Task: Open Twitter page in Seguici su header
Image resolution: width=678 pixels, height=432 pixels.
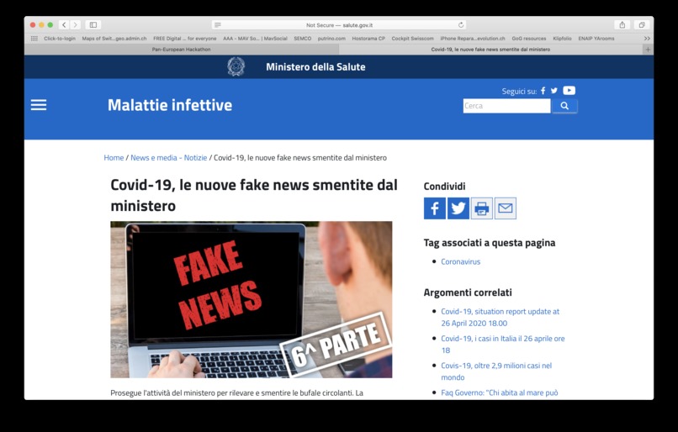Action: click(554, 91)
